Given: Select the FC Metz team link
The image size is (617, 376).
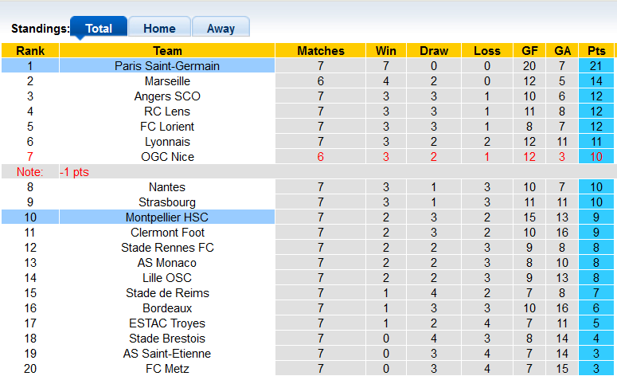Looking at the screenshot, I should coord(167,369).
